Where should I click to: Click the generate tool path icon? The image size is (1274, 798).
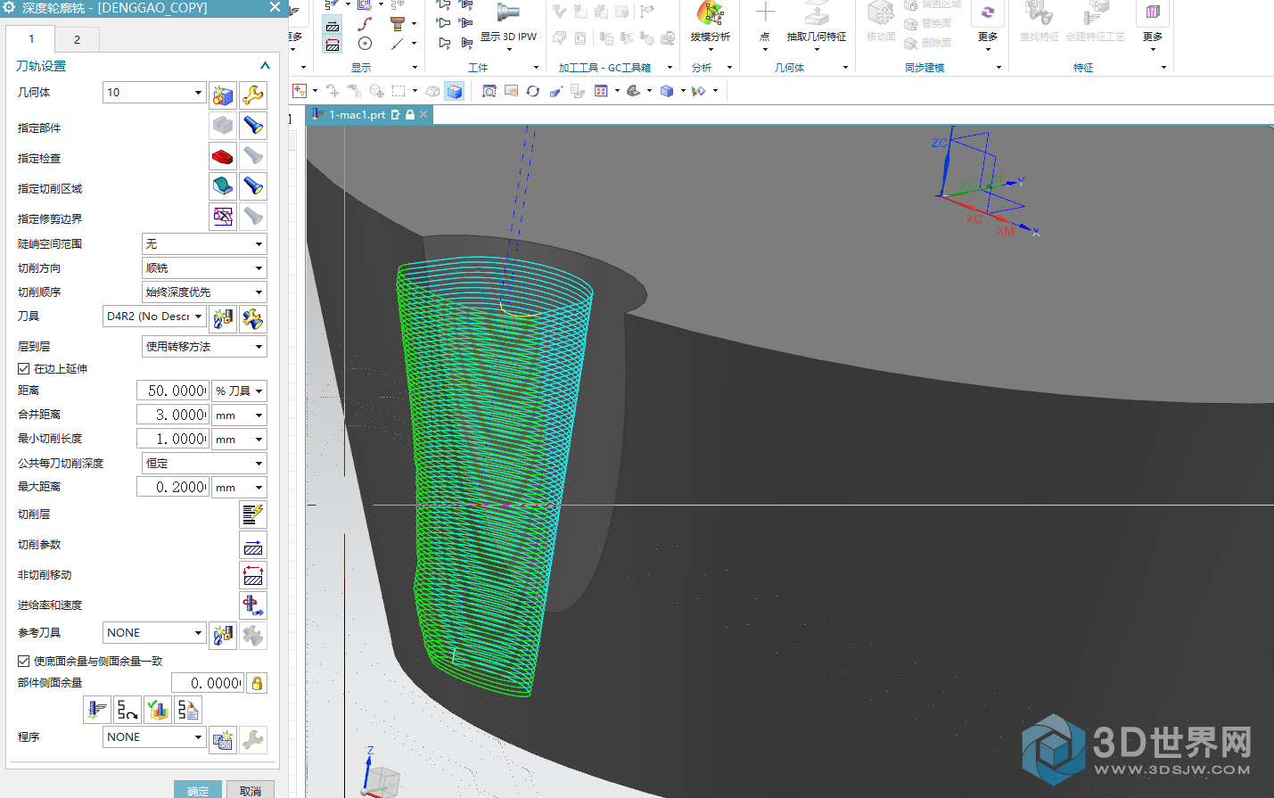pos(97,710)
